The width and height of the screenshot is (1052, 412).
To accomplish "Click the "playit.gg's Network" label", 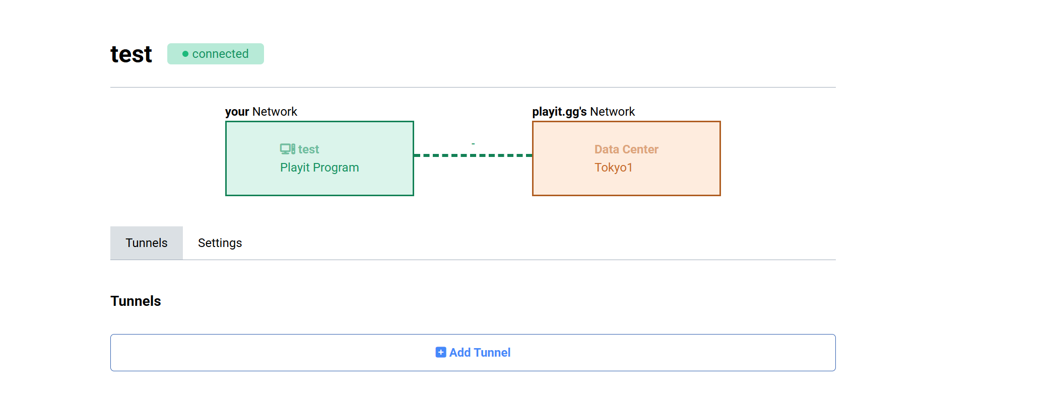I will click(x=583, y=112).
